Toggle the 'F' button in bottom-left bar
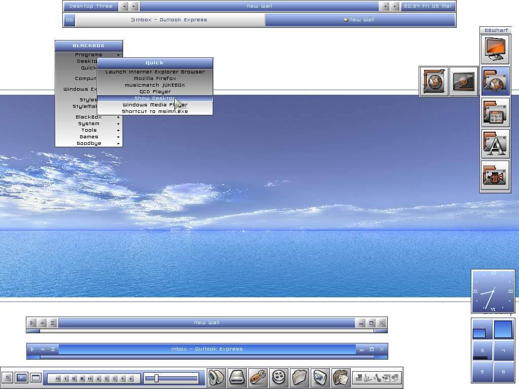 [x=21, y=377]
